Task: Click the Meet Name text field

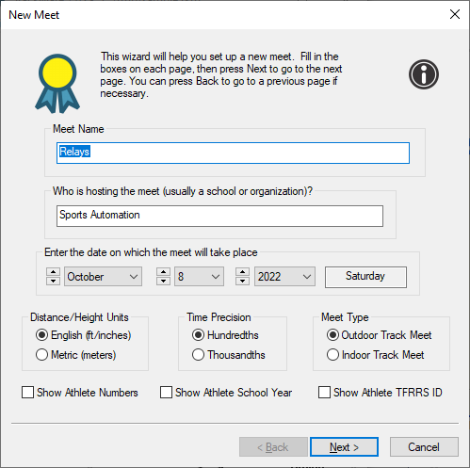Action: click(x=233, y=153)
